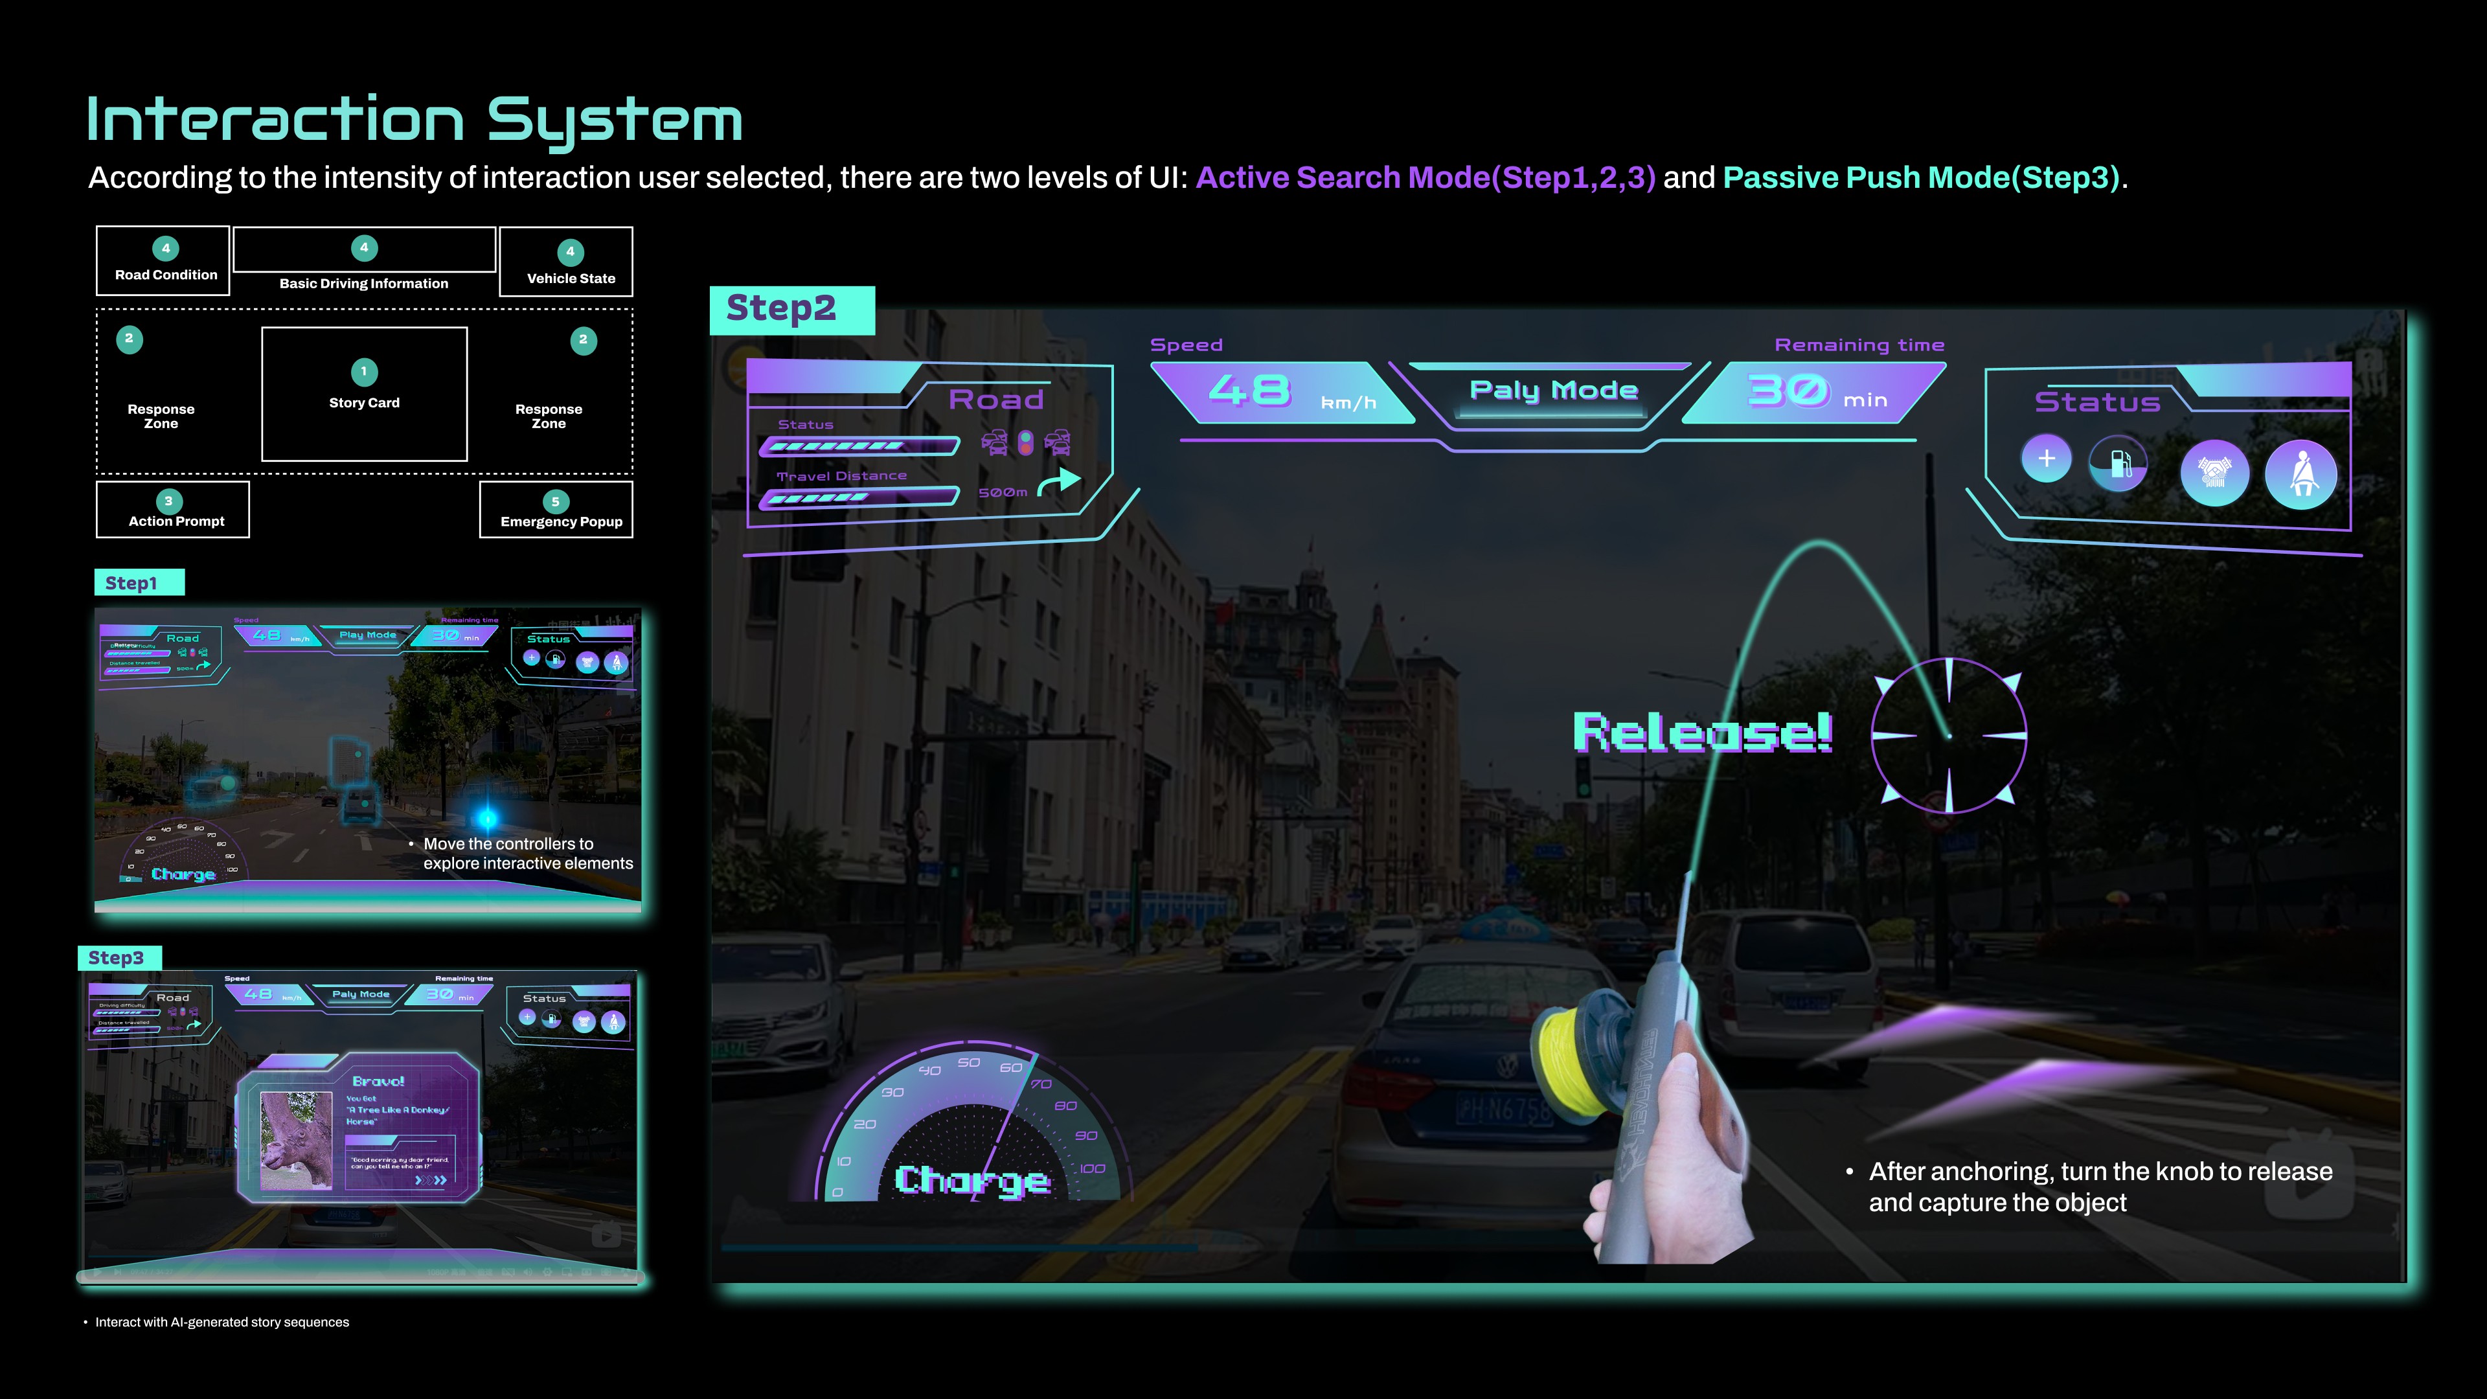The width and height of the screenshot is (2487, 1399).
Task: Click the Action Prompt box
Action: tap(173, 510)
